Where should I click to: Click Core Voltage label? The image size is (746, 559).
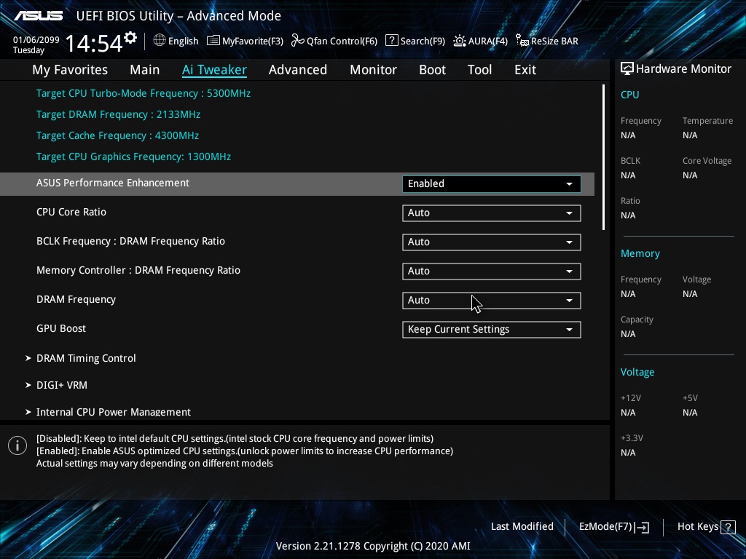[707, 161]
